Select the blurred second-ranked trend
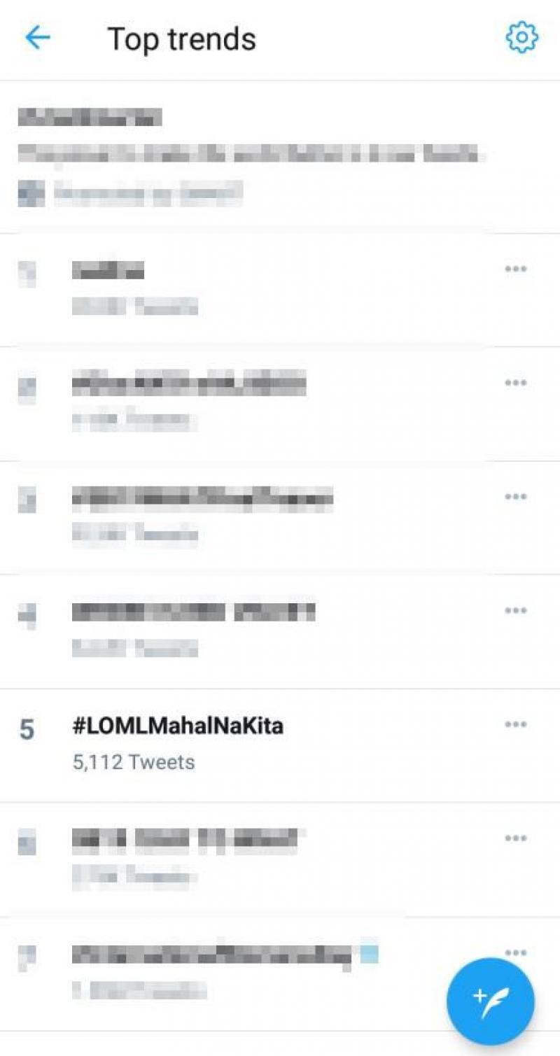560x1056 pixels. point(189,383)
